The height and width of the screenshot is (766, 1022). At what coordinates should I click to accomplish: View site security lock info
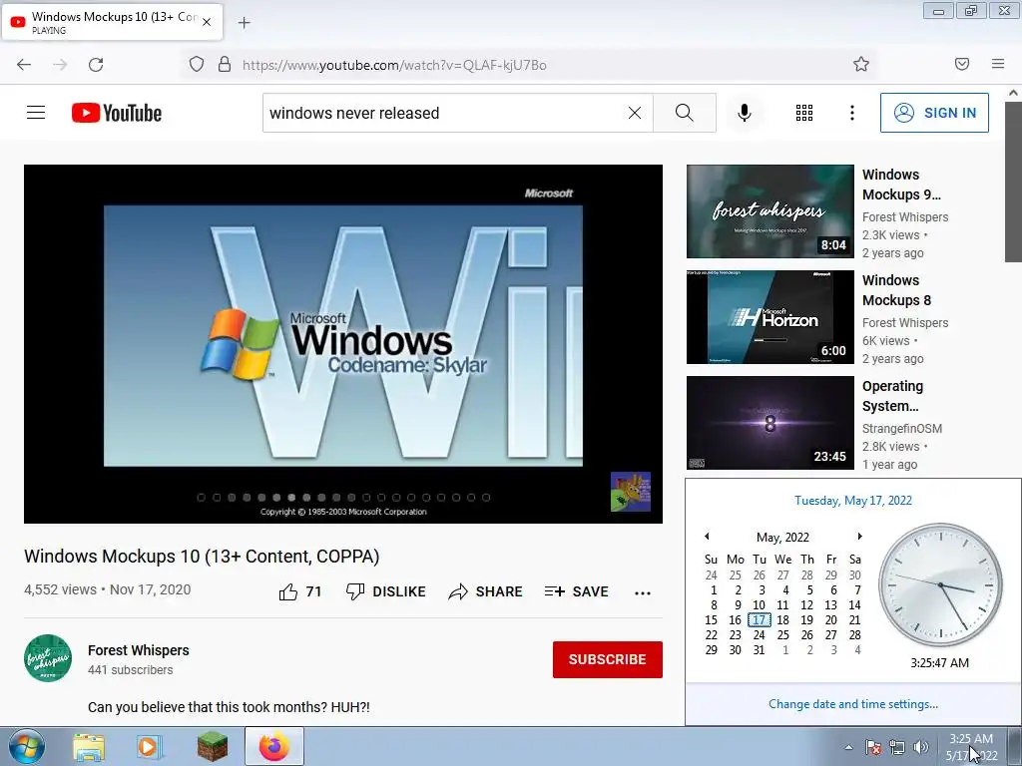coord(225,64)
